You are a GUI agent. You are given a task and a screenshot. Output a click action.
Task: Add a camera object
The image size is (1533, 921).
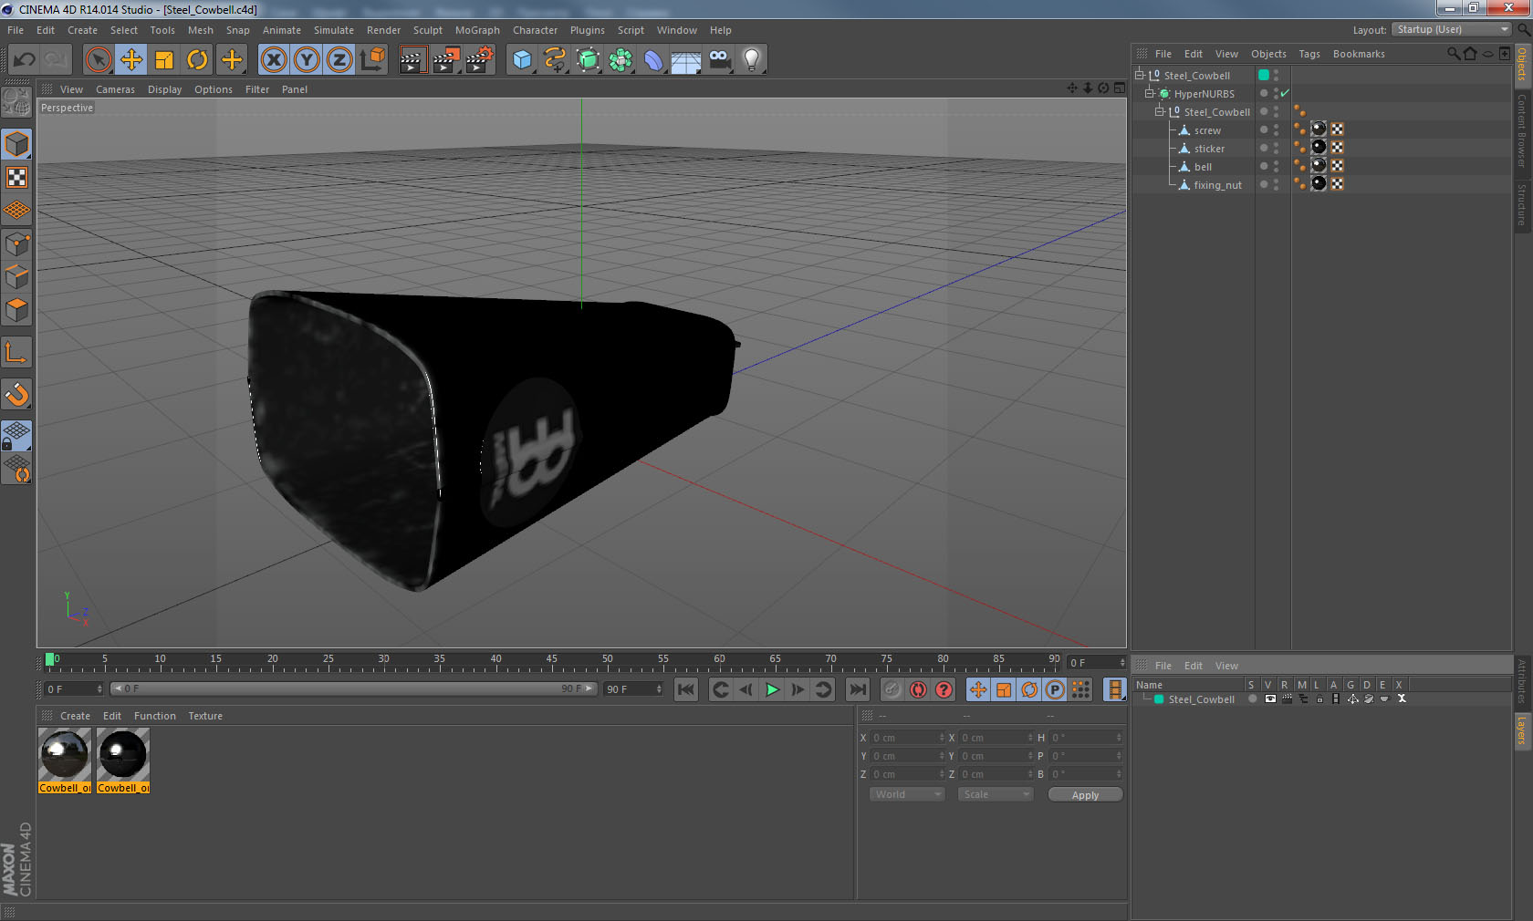pyautogui.click(x=719, y=60)
